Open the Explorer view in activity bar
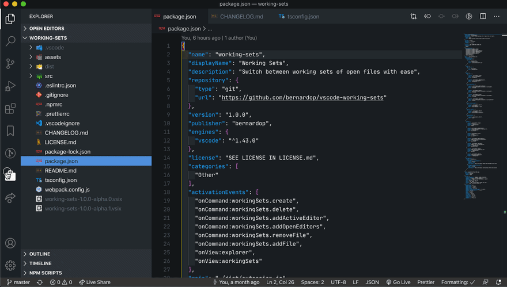Screen dimensions: 507x287 point(10,19)
